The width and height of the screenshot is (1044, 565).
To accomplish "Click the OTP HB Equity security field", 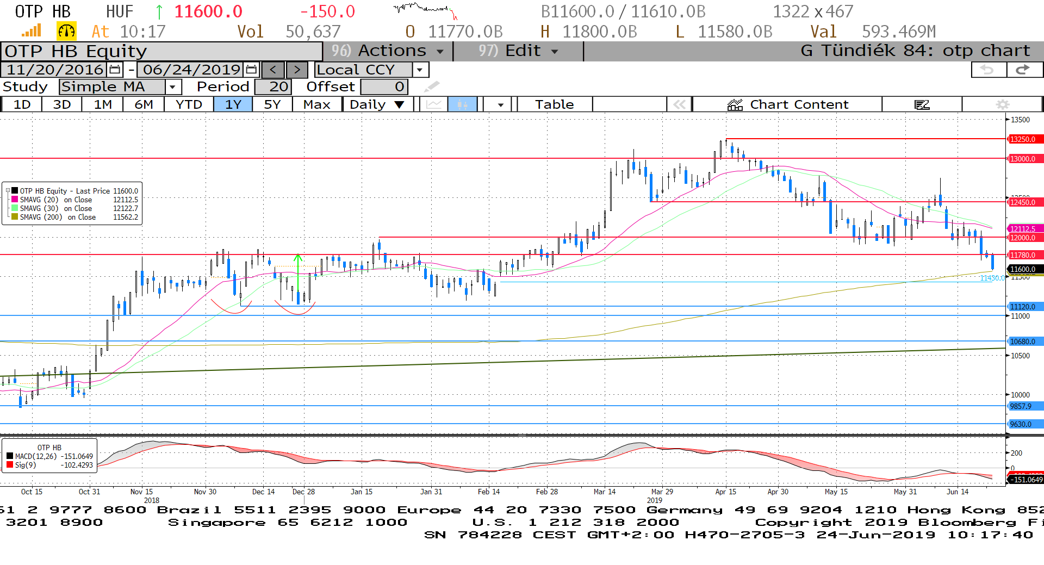I will tap(162, 51).
